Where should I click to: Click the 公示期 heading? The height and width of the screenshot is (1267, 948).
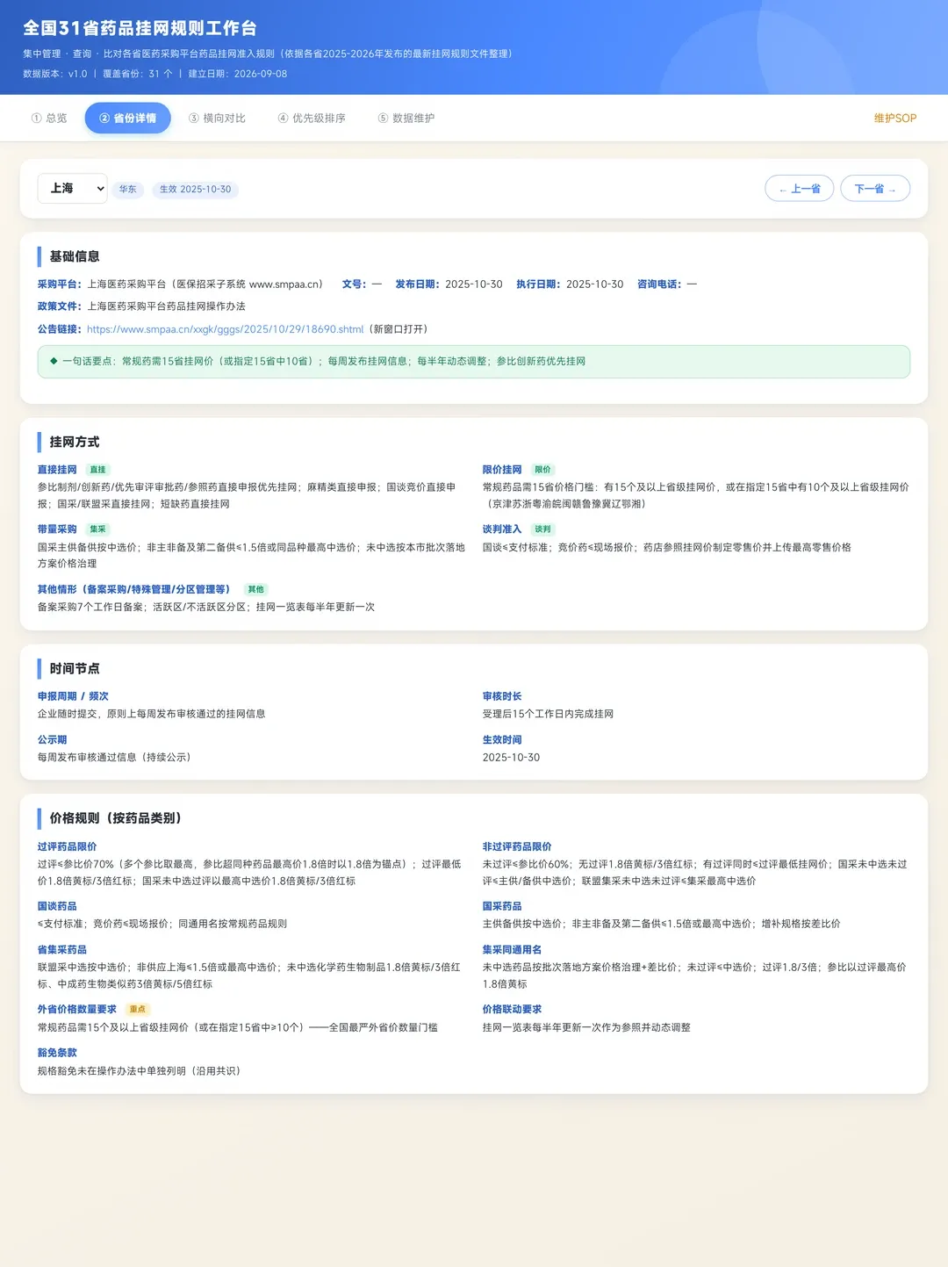(x=52, y=740)
